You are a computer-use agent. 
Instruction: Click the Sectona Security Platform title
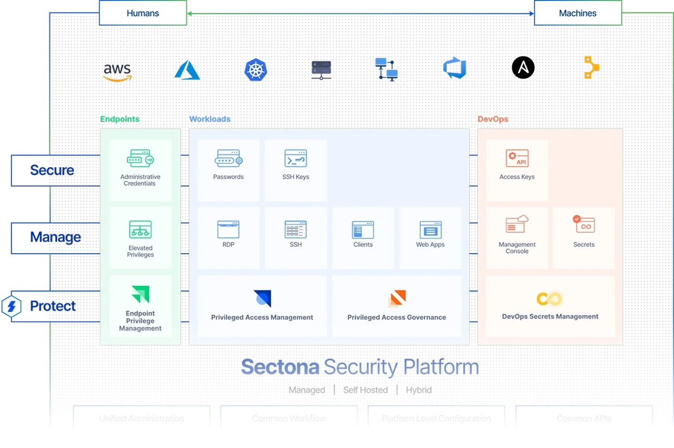[x=360, y=367]
